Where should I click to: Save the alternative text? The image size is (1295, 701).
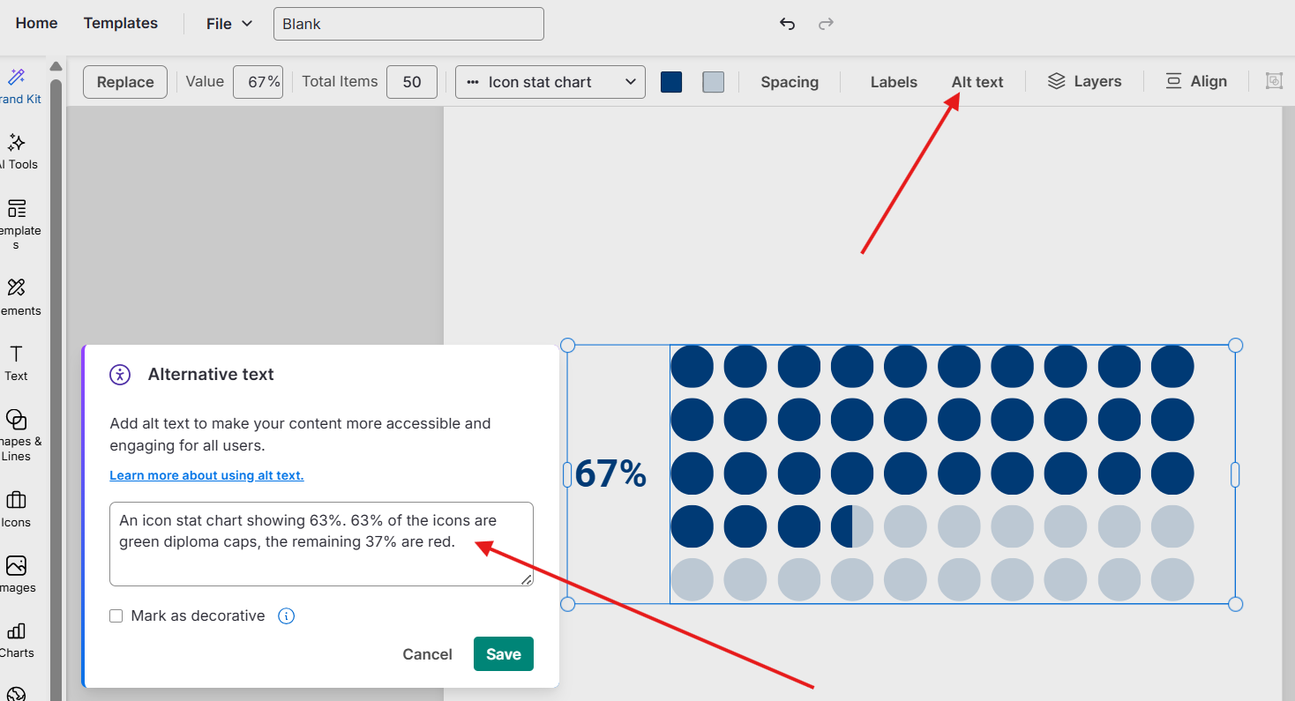(x=503, y=653)
